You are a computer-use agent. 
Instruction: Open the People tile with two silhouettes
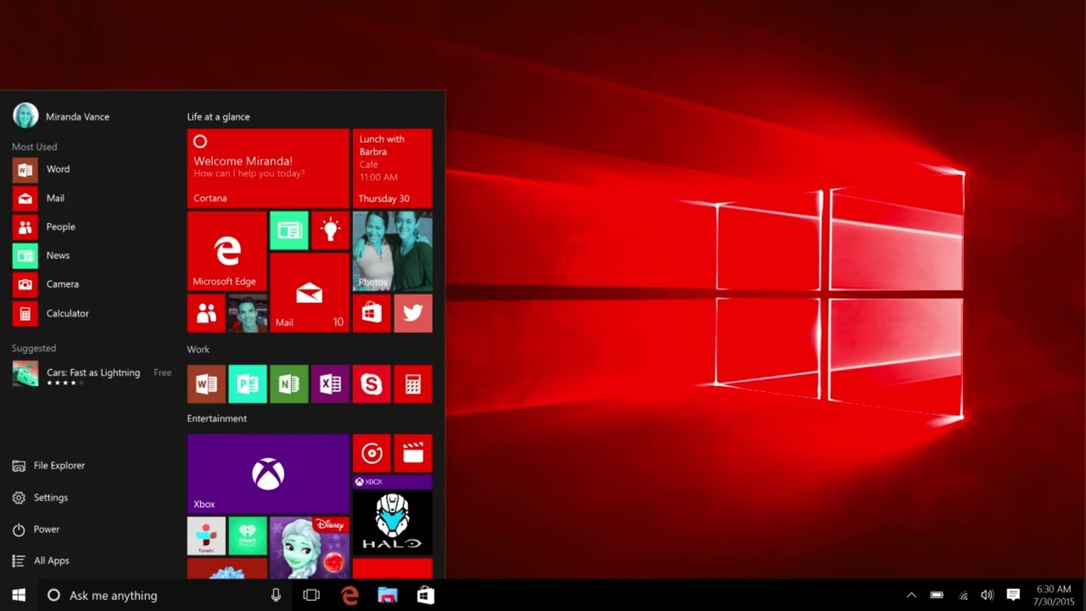(206, 313)
